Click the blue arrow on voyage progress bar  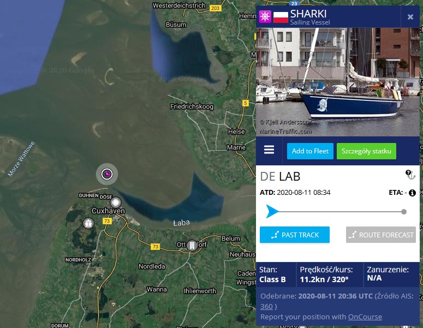[272, 211]
